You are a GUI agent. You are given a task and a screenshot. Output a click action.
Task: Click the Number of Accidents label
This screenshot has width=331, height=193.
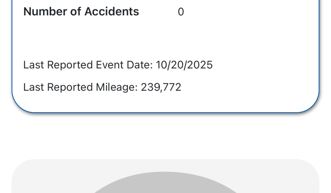click(x=81, y=12)
